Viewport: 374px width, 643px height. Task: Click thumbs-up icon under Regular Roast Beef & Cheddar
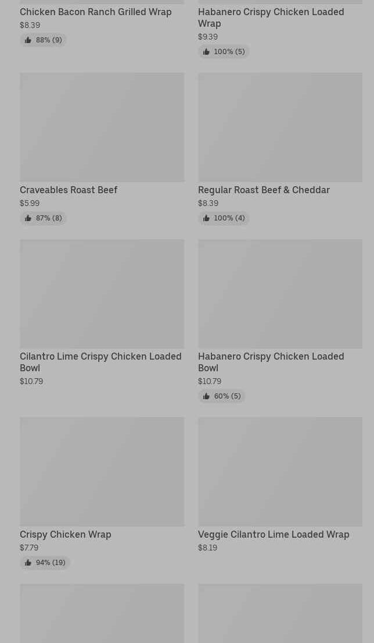206,218
